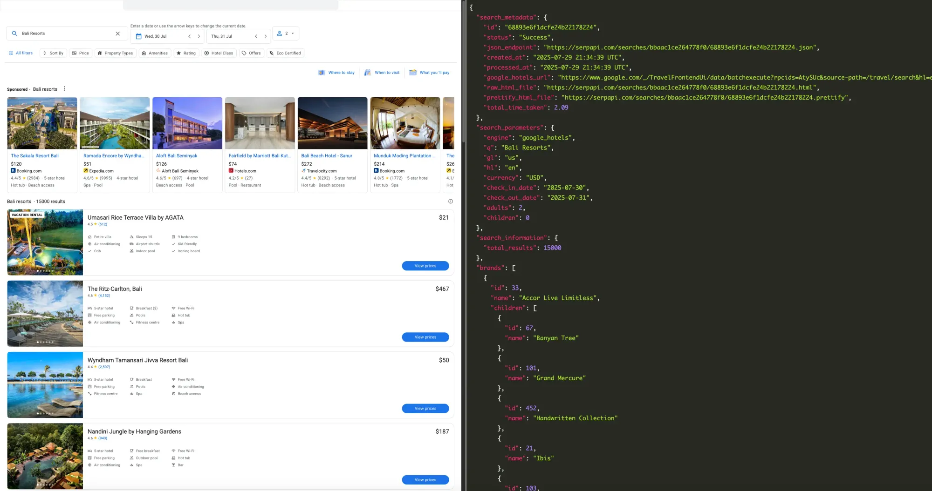Screen dimensions: 932x491
Task: Click the $467 price of Ritz-Carlton
Action: click(x=442, y=289)
